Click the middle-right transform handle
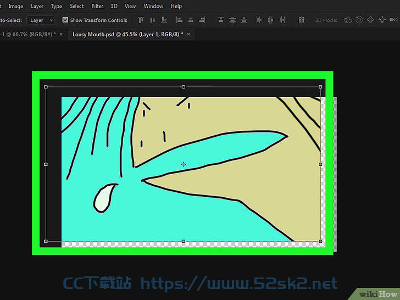The width and height of the screenshot is (400, 300). (320, 164)
